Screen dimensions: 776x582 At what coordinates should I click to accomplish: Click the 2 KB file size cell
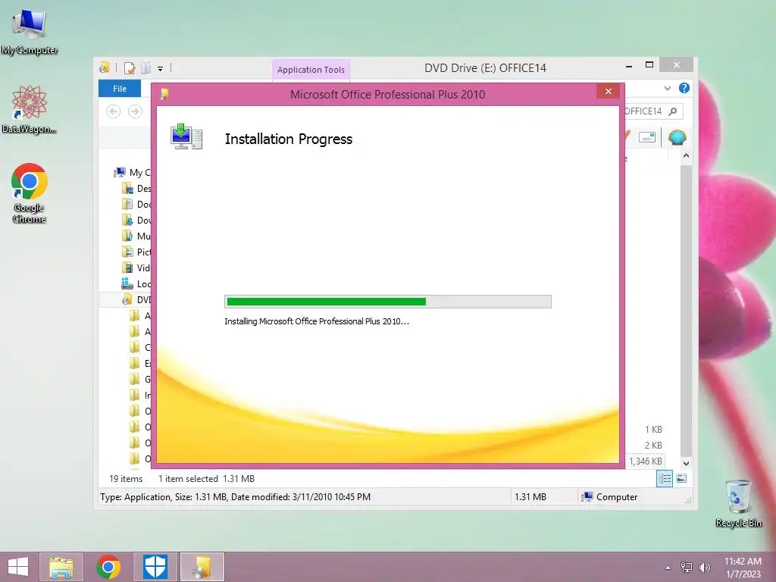653,446
